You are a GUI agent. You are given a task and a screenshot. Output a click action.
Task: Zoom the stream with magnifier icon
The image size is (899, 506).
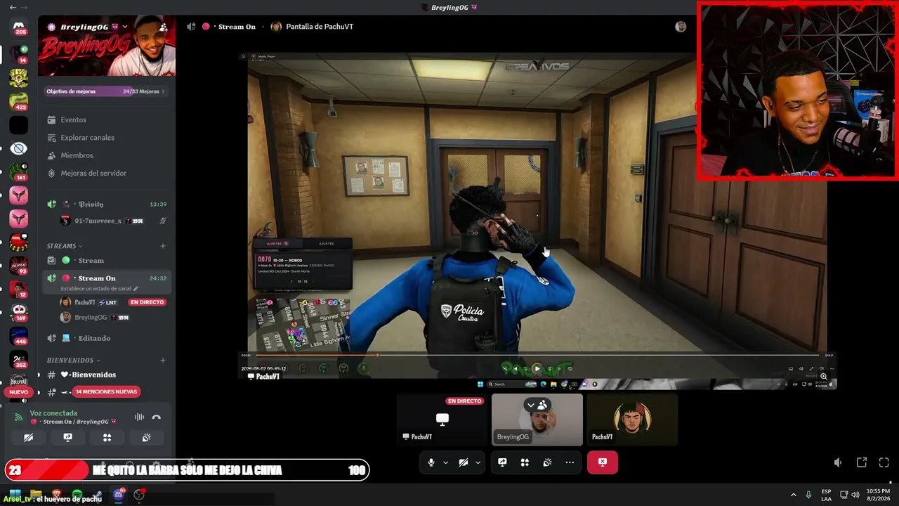click(824, 377)
